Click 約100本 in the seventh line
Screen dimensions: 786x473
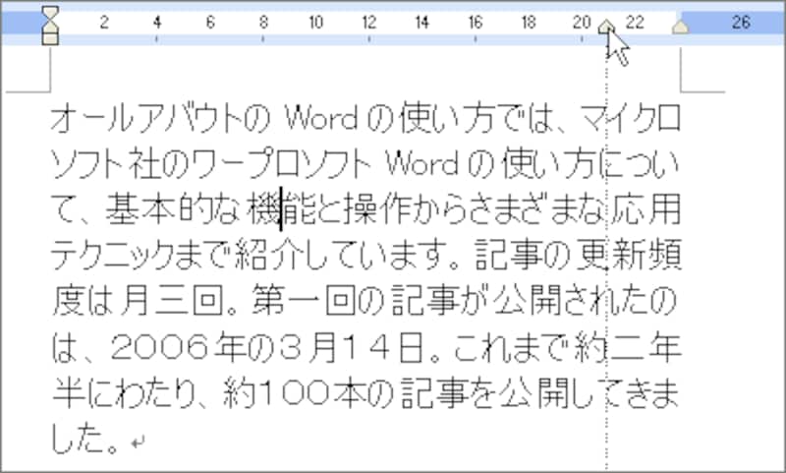coord(295,392)
